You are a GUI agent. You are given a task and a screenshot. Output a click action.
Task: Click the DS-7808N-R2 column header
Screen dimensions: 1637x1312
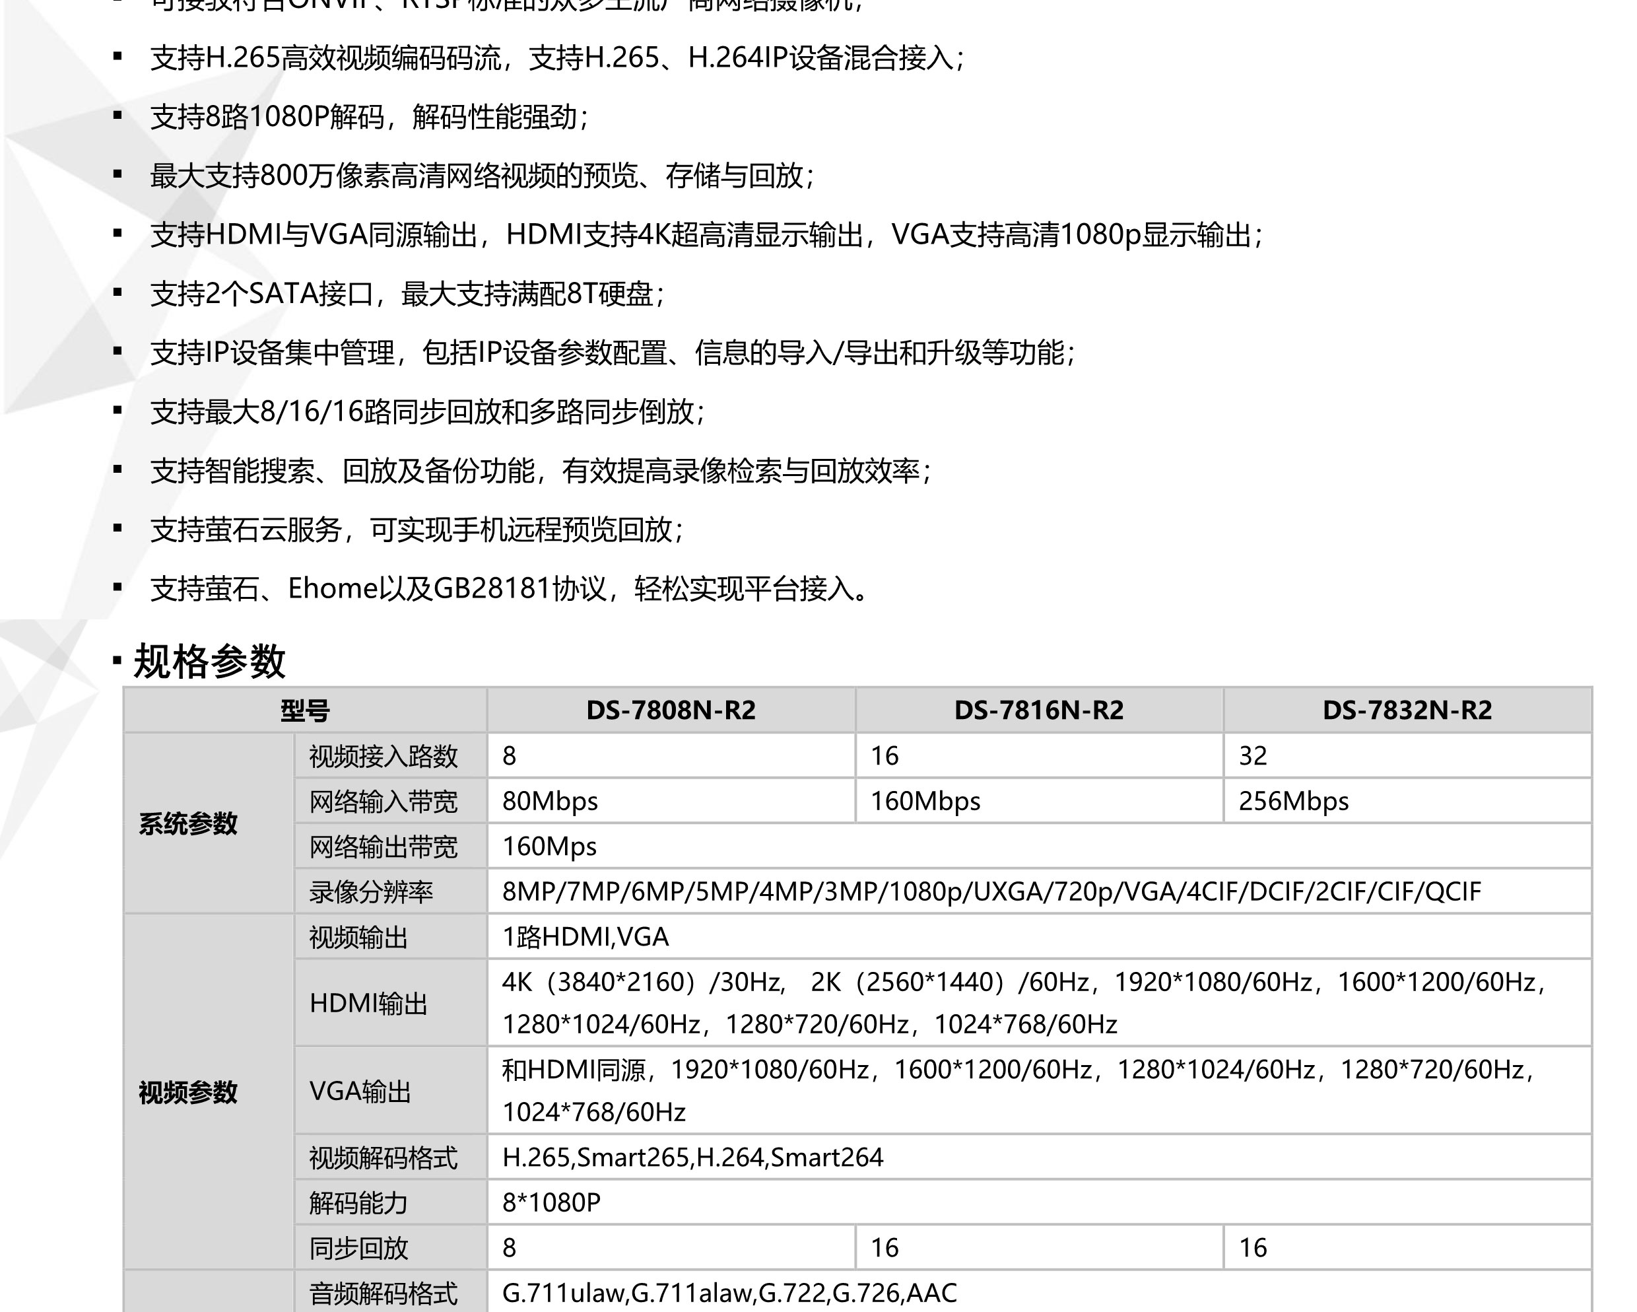click(671, 710)
